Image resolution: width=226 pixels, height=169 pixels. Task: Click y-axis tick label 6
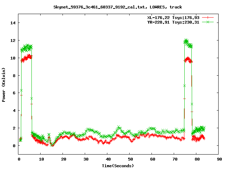click(14, 93)
